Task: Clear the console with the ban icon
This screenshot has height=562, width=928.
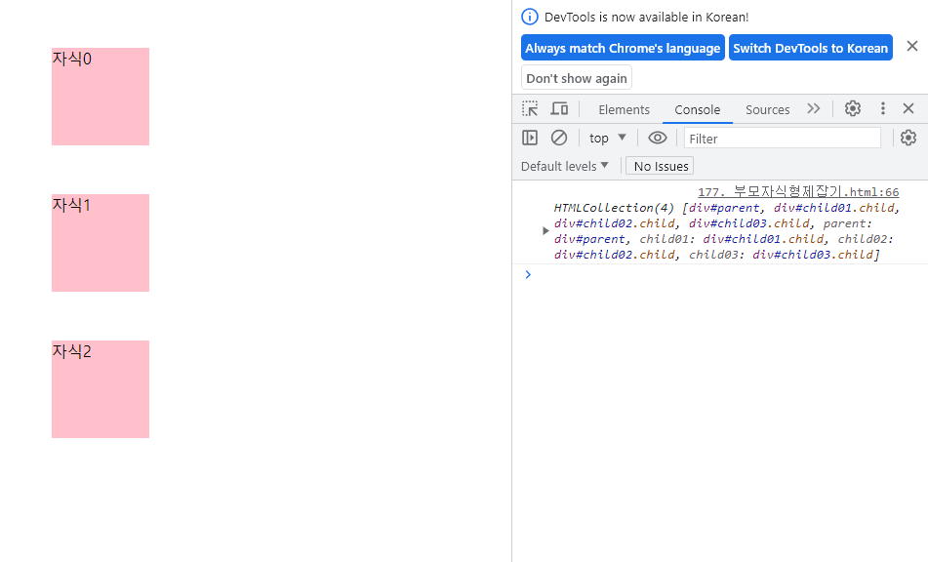Action: click(559, 138)
